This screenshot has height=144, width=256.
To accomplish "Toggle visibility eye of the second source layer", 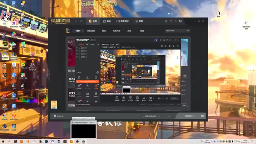I will (x=77, y=51).
